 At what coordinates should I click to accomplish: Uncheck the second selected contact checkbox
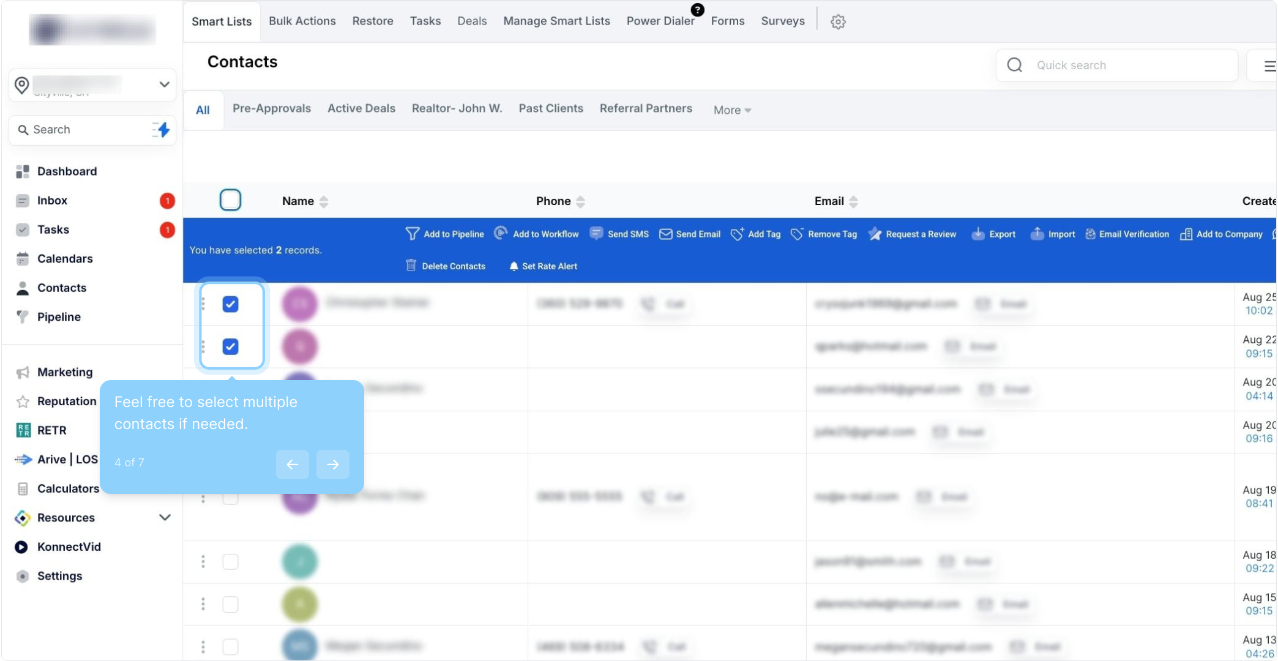tap(230, 346)
